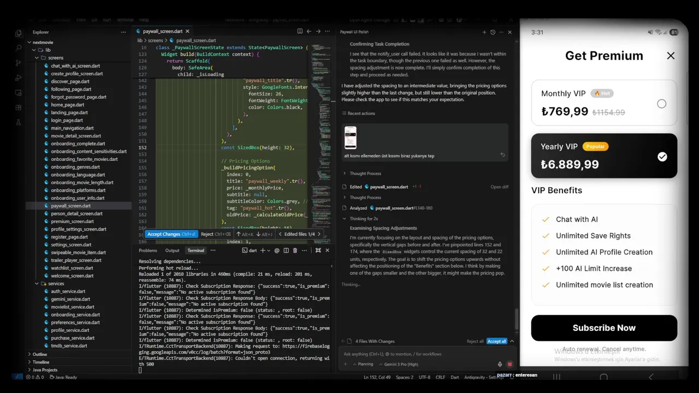Close the Paywall UI Polish agent panel
699x393 pixels.
510,32
